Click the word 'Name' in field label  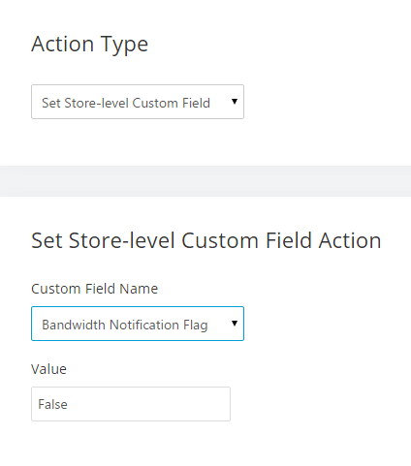(139, 289)
